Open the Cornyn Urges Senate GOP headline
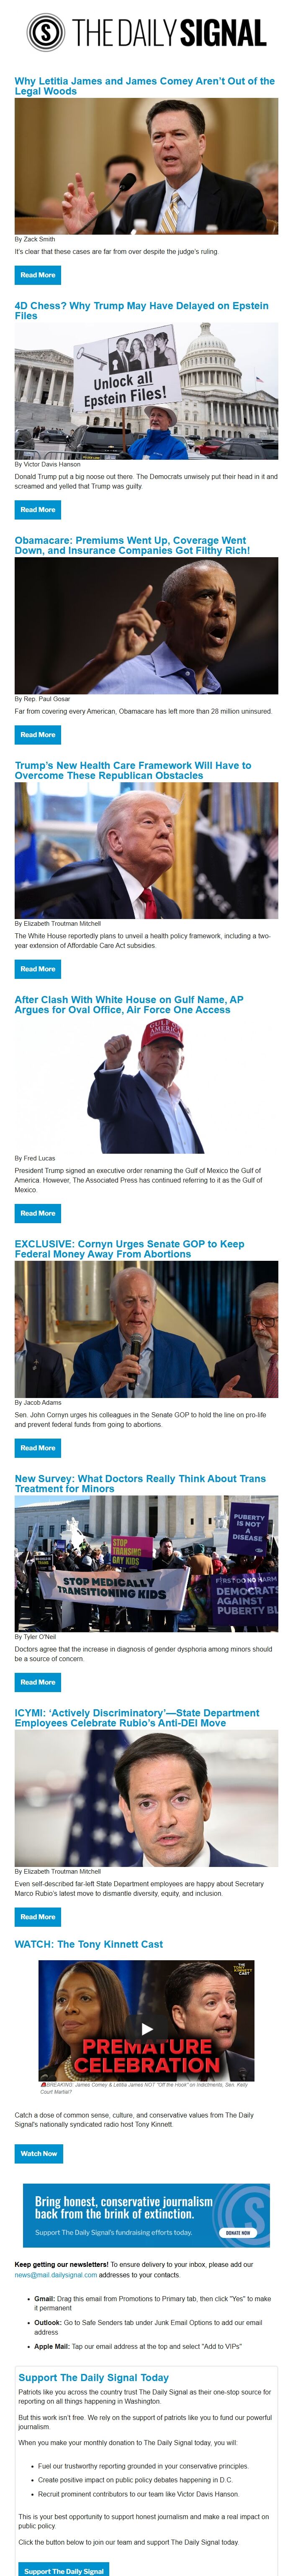 [129, 1249]
